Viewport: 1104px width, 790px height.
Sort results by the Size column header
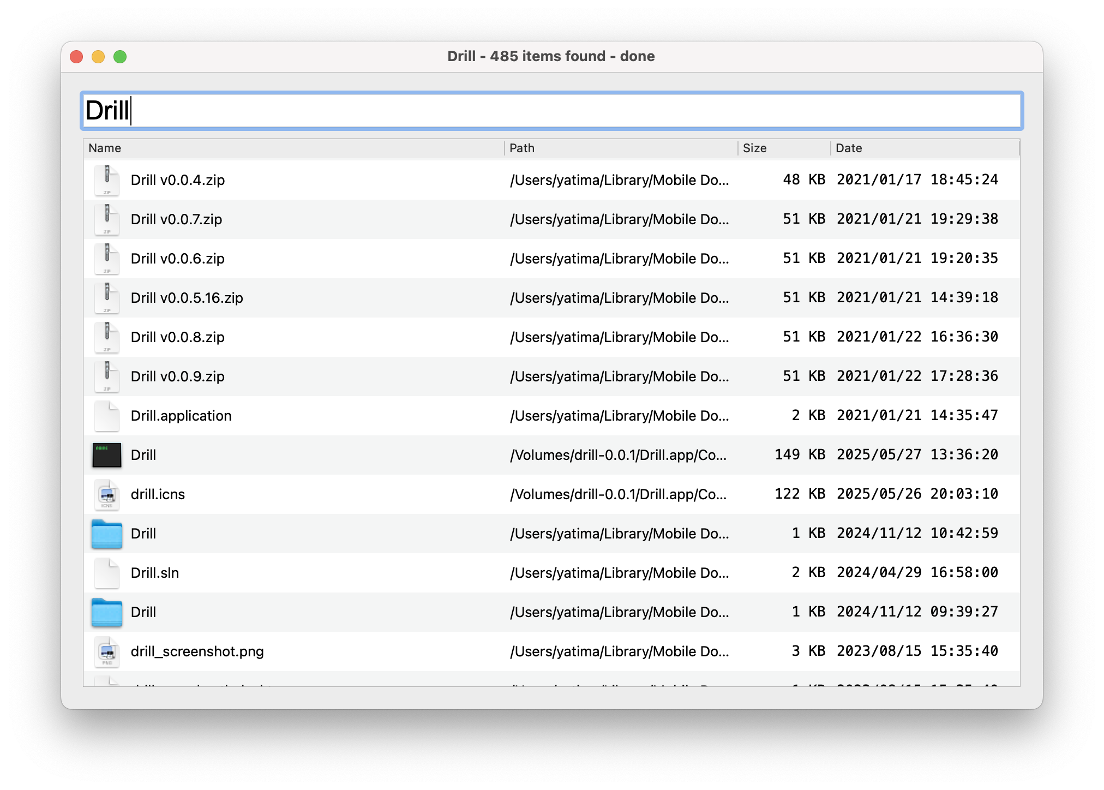pyautogui.click(x=754, y=148)
